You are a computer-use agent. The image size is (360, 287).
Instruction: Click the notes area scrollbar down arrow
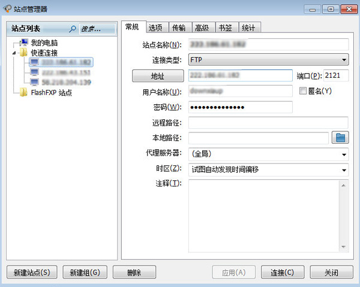[344, 246]
